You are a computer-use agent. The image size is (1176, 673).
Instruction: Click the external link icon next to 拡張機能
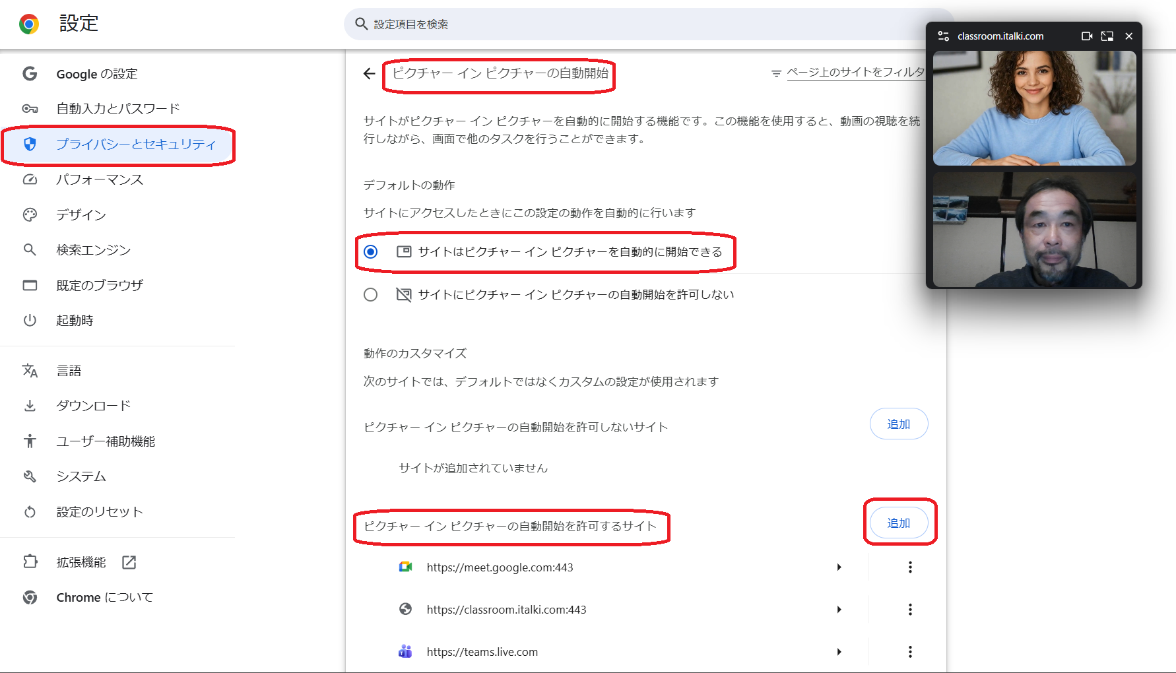(x=129, y=562)
